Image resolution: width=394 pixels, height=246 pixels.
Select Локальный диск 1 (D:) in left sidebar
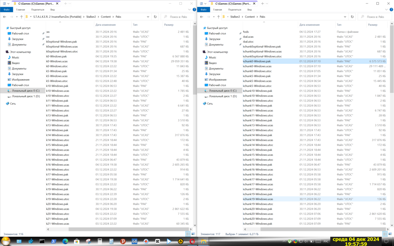[x=26, y=96]
